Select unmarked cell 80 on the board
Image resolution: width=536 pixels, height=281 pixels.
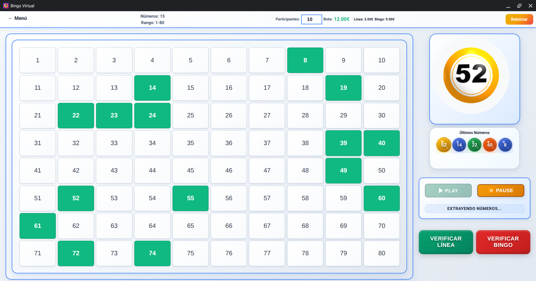coord(382,253)
